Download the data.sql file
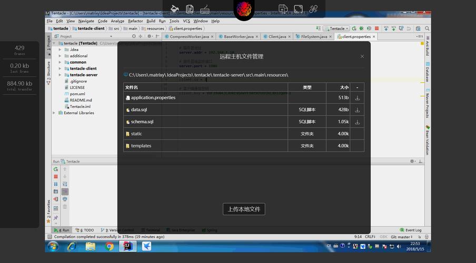The width and height of the screenshot is (476, 263). tap(358, 110)
